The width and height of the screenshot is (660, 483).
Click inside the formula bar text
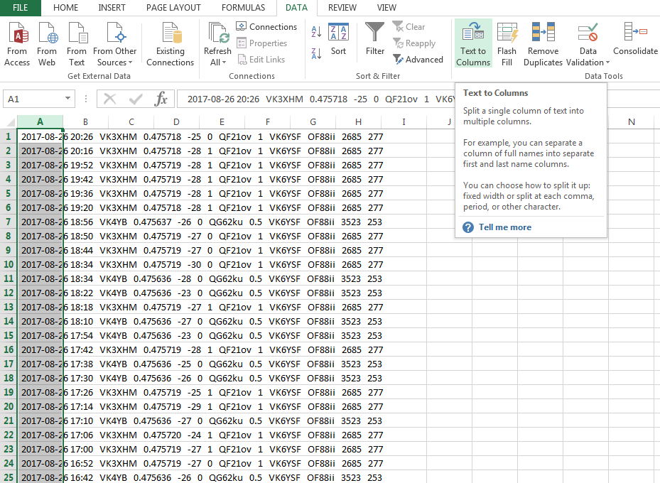(313, 99)
